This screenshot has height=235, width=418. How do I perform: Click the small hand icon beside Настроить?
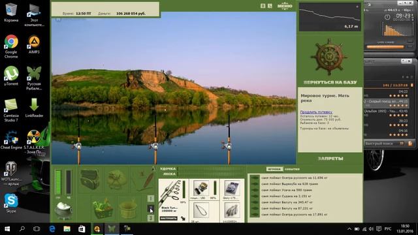(x=183, y=218)
